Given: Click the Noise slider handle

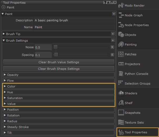Looking at the screenshot, I should tap(56, 47).
